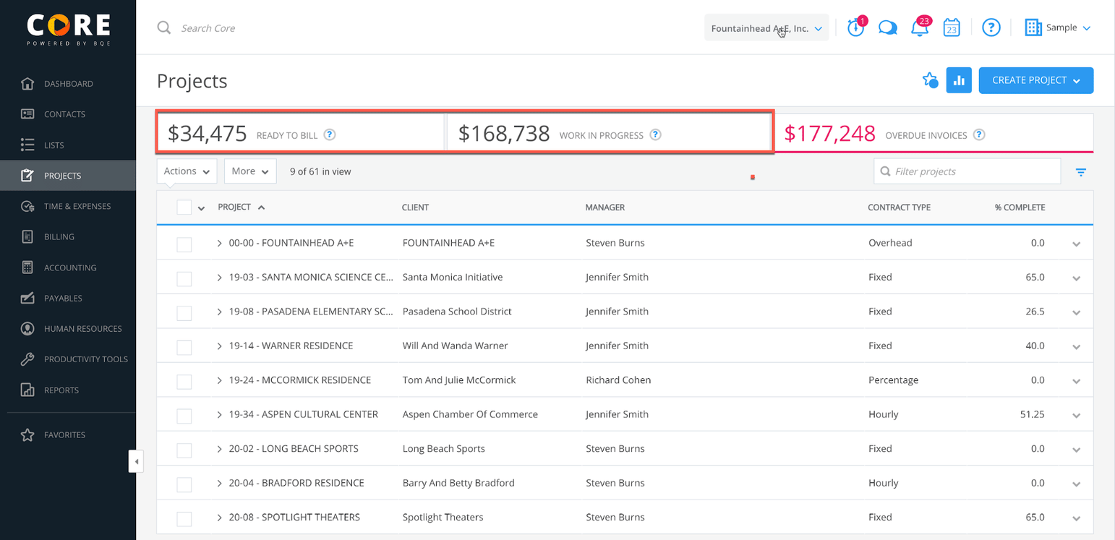Toggle the select-all checkbox in the table header
Screen dimensions: 1115x540
pyautogui.click(x=184, y=207)
